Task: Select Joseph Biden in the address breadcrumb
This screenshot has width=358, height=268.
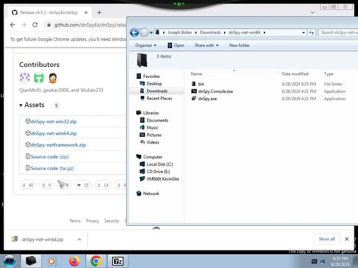Action: pos(180,32)
